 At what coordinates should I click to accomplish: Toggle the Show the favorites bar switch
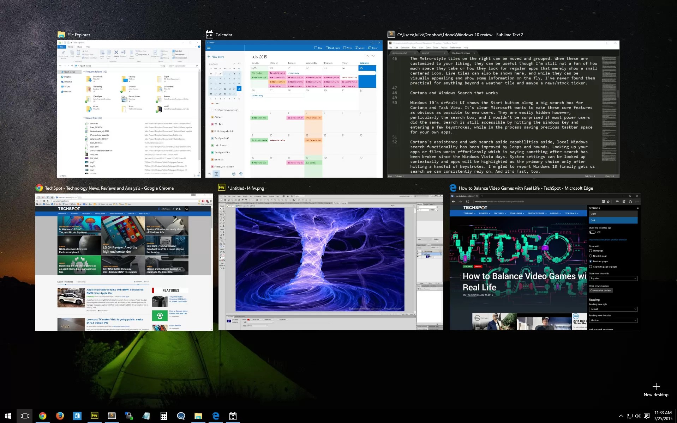[592, 232]
